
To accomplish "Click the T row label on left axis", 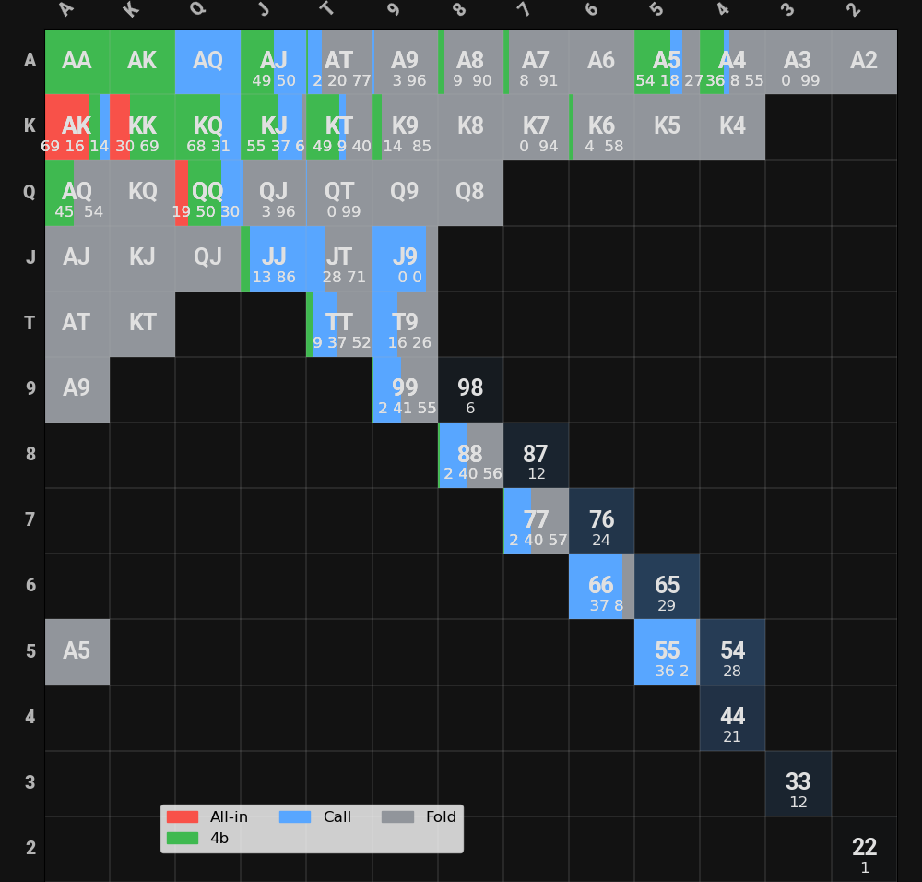I will point(30,324).
